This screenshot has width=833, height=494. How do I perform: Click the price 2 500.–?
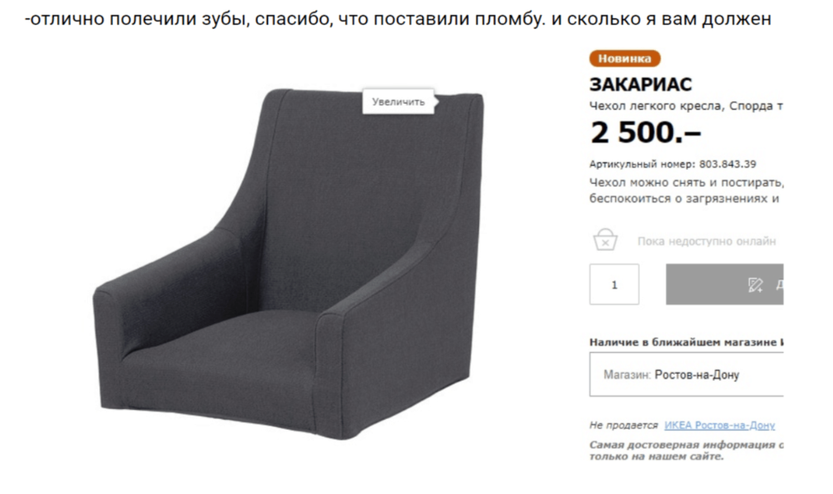(x=646, y=132)
